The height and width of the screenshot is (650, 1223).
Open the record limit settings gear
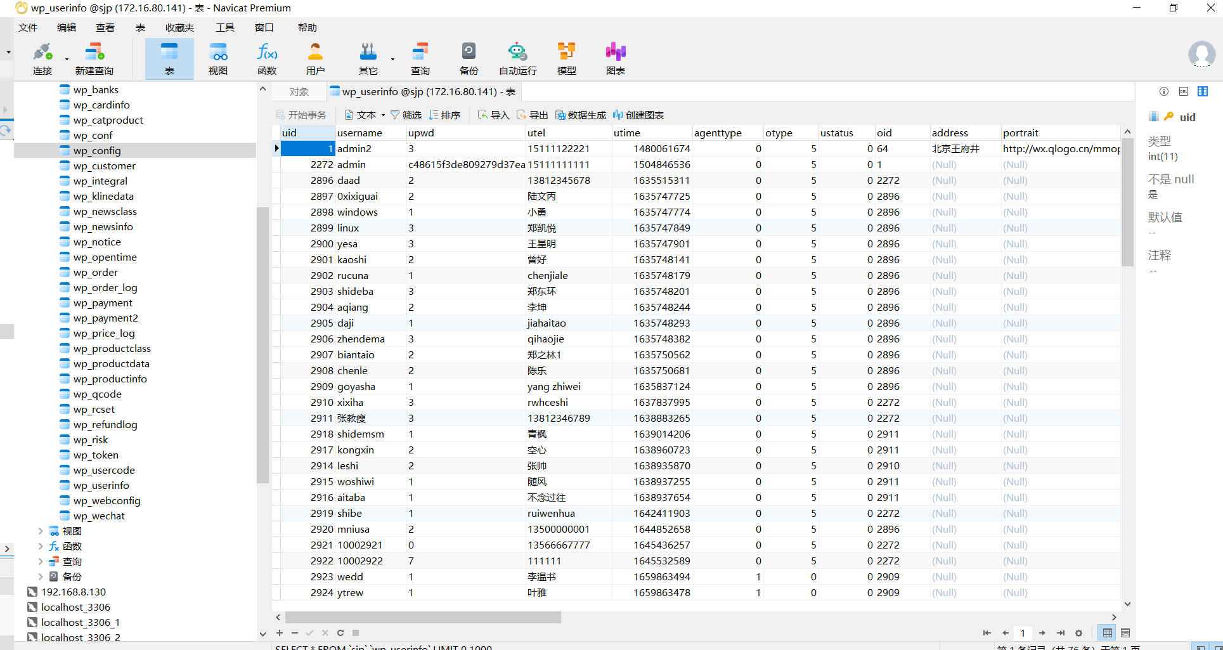tap(1078, 633)
